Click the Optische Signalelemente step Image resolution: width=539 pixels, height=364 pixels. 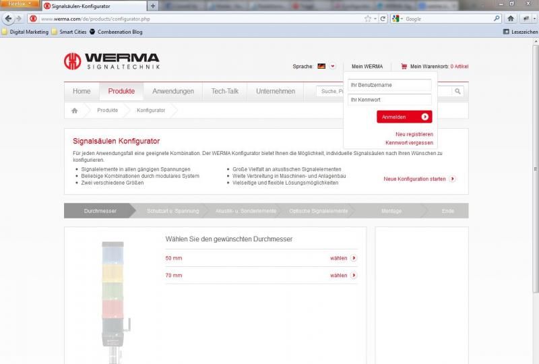point(318,211)
